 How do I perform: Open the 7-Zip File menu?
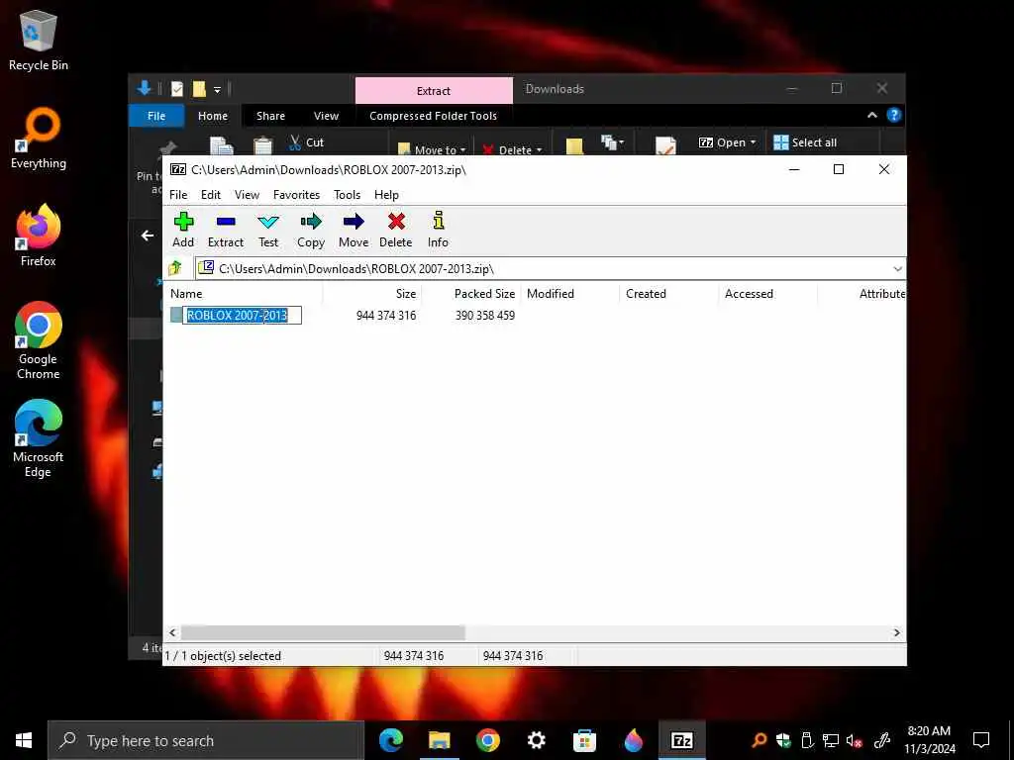(178, 195)
